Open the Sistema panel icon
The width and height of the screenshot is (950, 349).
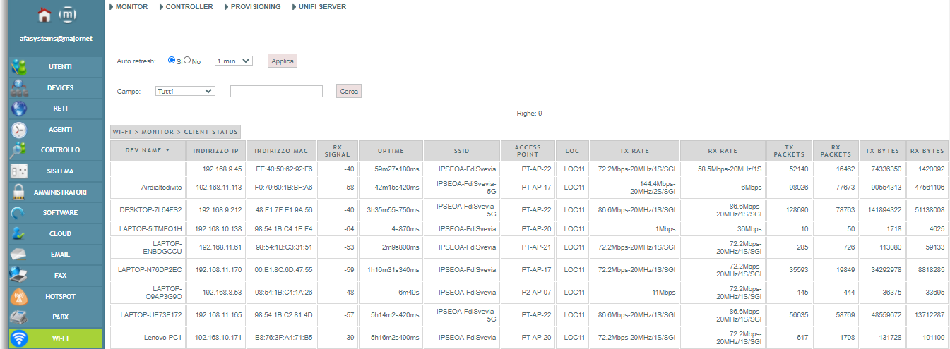[x=19, y=171]
